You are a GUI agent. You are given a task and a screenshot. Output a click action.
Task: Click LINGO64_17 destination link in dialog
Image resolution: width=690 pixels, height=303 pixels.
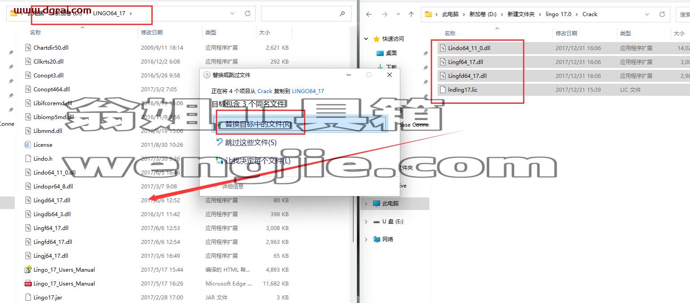point(308,91)
